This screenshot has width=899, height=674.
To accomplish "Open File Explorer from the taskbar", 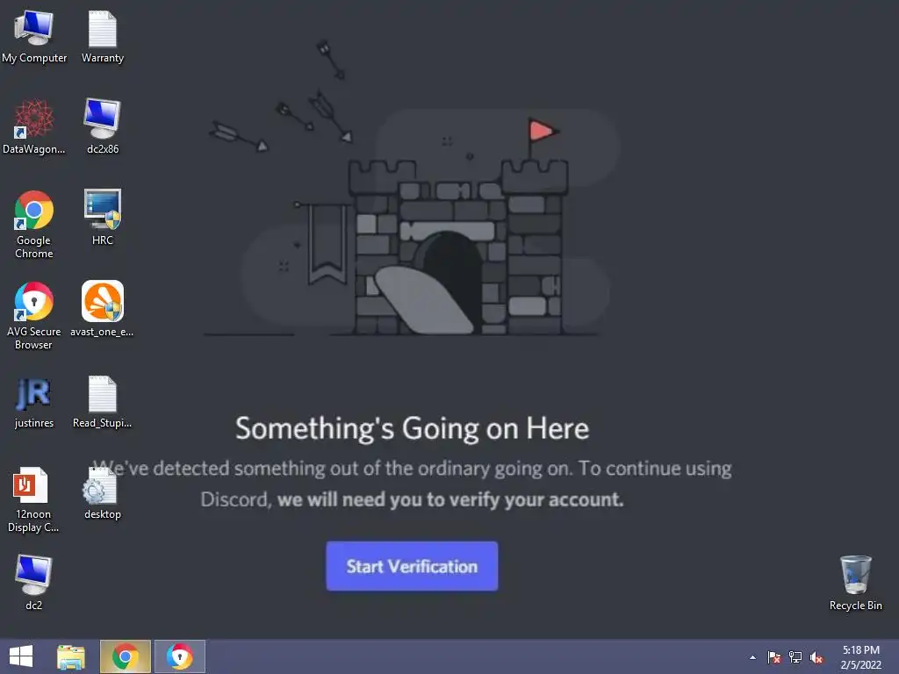I will [71, 656].
